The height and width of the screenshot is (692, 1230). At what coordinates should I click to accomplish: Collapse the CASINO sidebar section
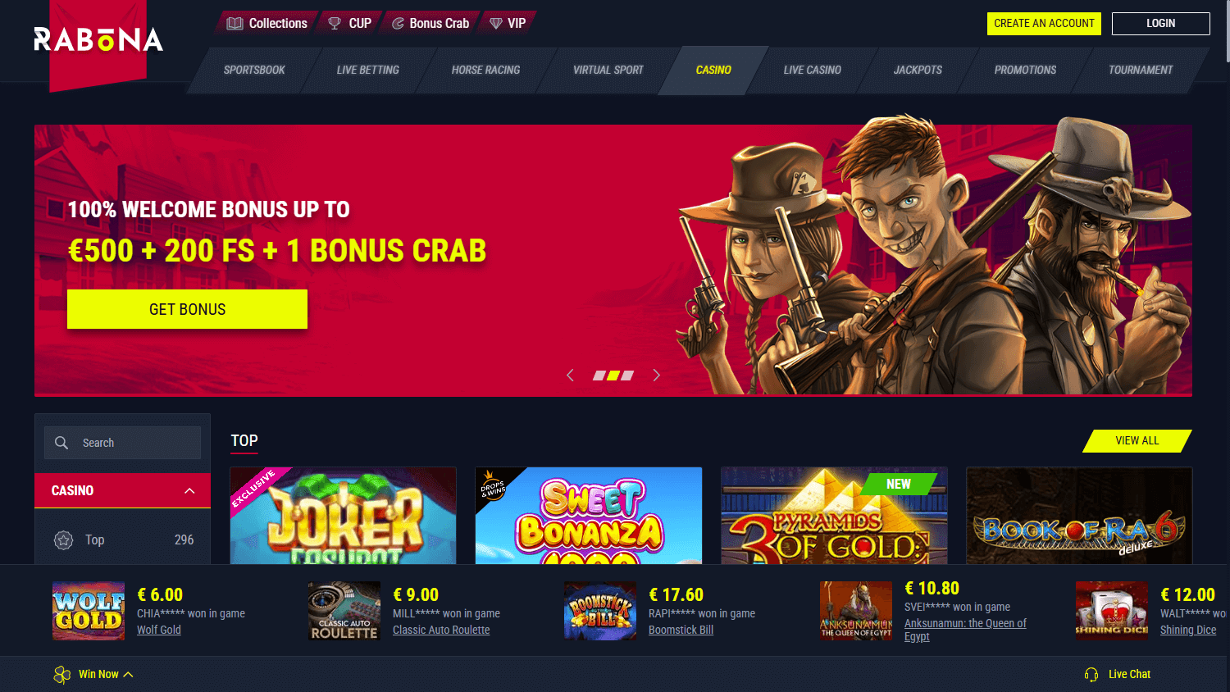[189, 490]
